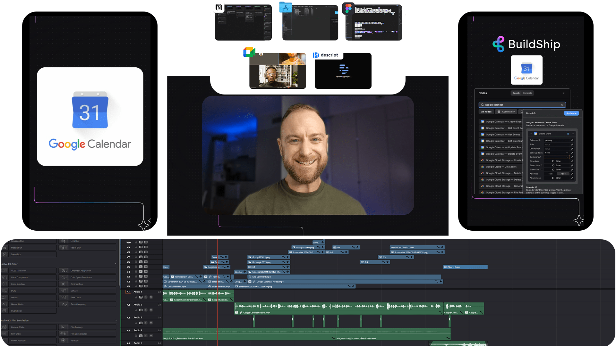The image size is (616, 346).
Task: Click the Contrast Pop effect icon
Action: tap(63, 284)
